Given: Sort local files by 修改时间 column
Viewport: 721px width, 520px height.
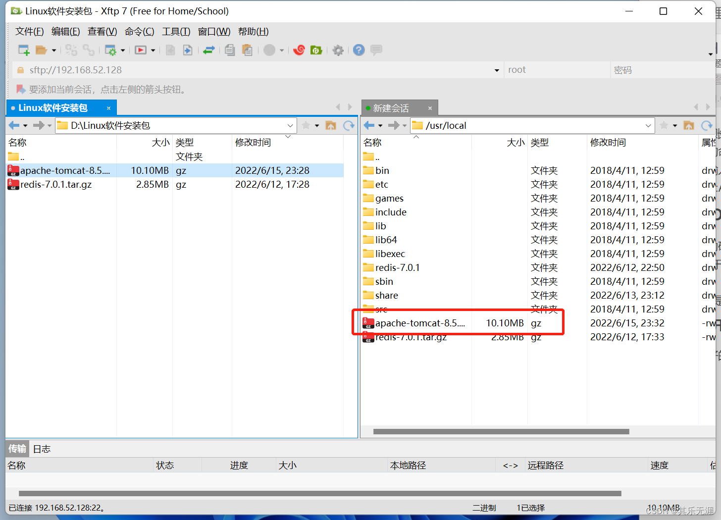Looking at the screenshot, I should pos(288,143).
